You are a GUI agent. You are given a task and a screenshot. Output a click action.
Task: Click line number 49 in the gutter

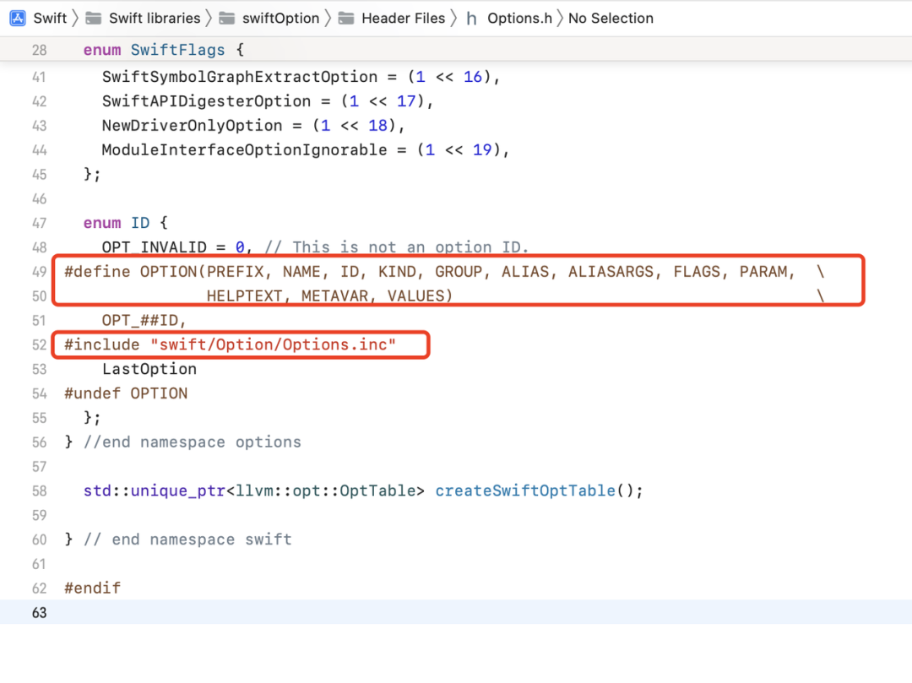click(40, 272)
